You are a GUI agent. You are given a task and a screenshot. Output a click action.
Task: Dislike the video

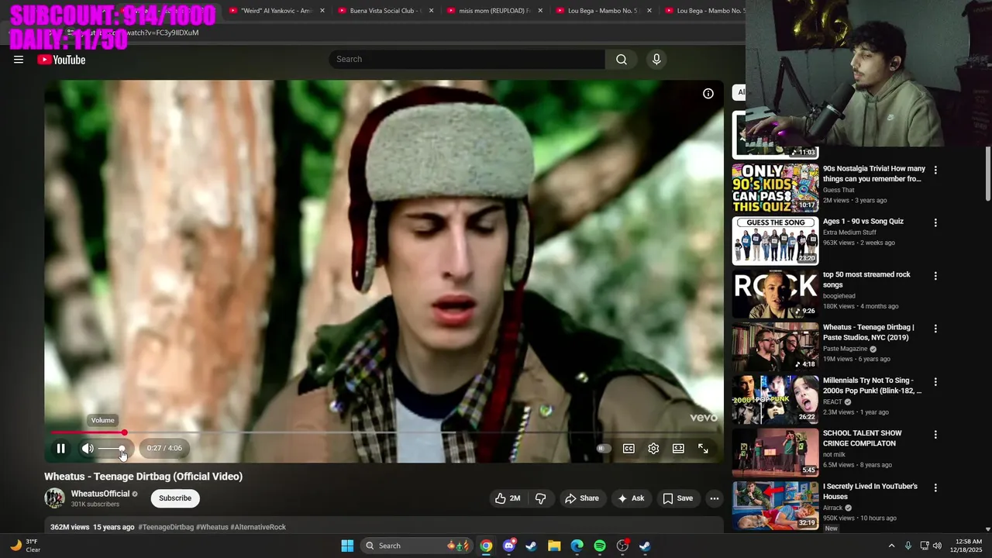tap(541, 498)
